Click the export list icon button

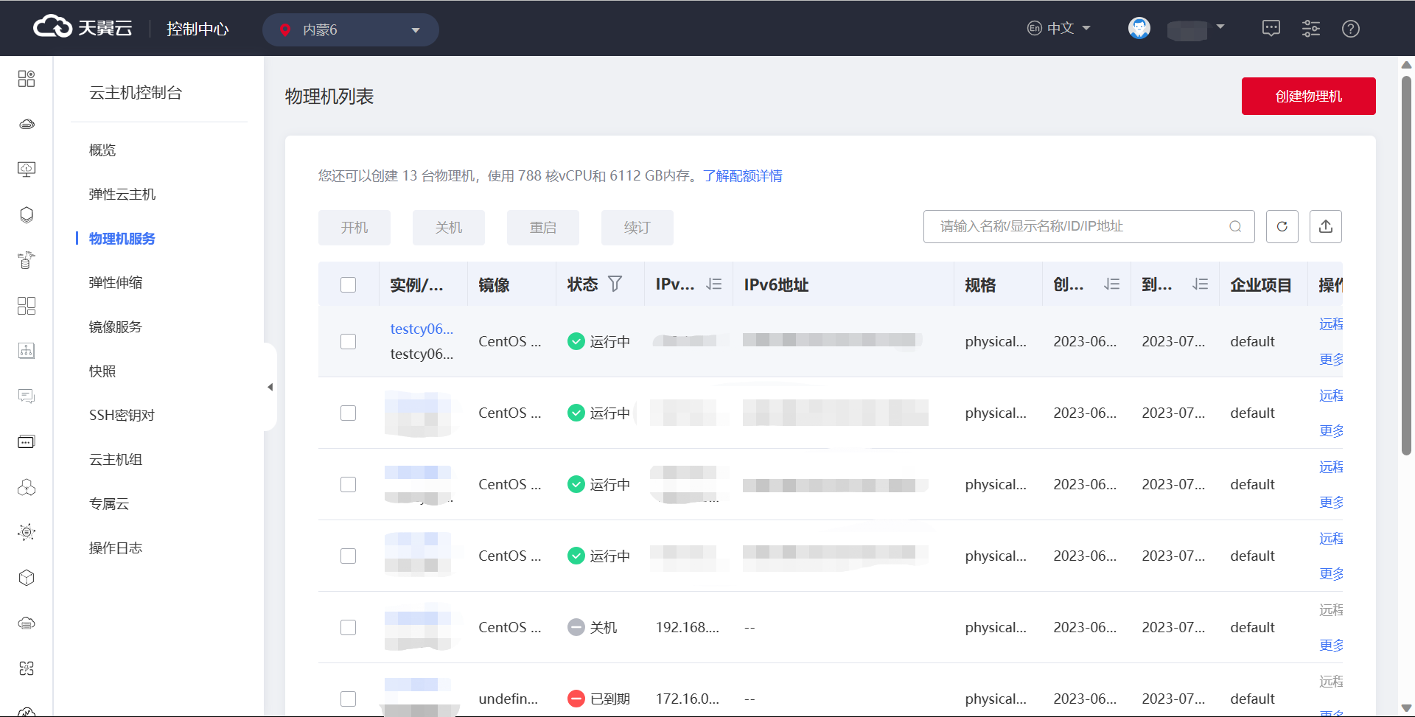click(x=1325, y=226)
